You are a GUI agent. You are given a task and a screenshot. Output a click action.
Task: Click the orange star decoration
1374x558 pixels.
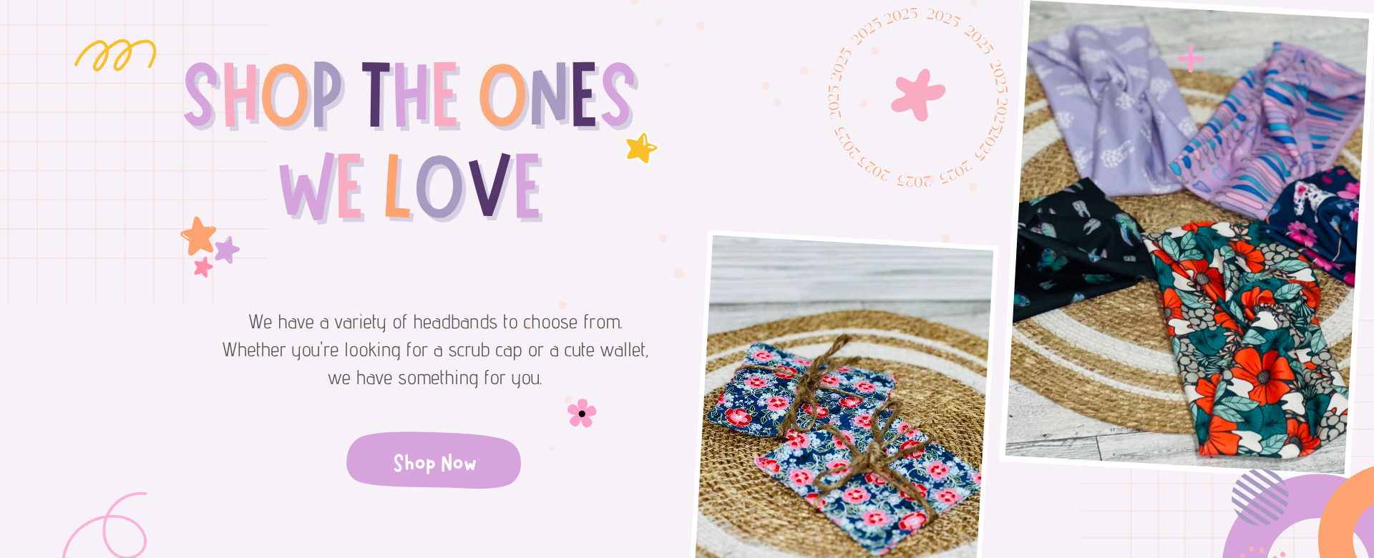(x=198, y=236)
